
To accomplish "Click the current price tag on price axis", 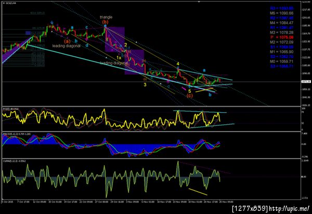I will 306,81.
